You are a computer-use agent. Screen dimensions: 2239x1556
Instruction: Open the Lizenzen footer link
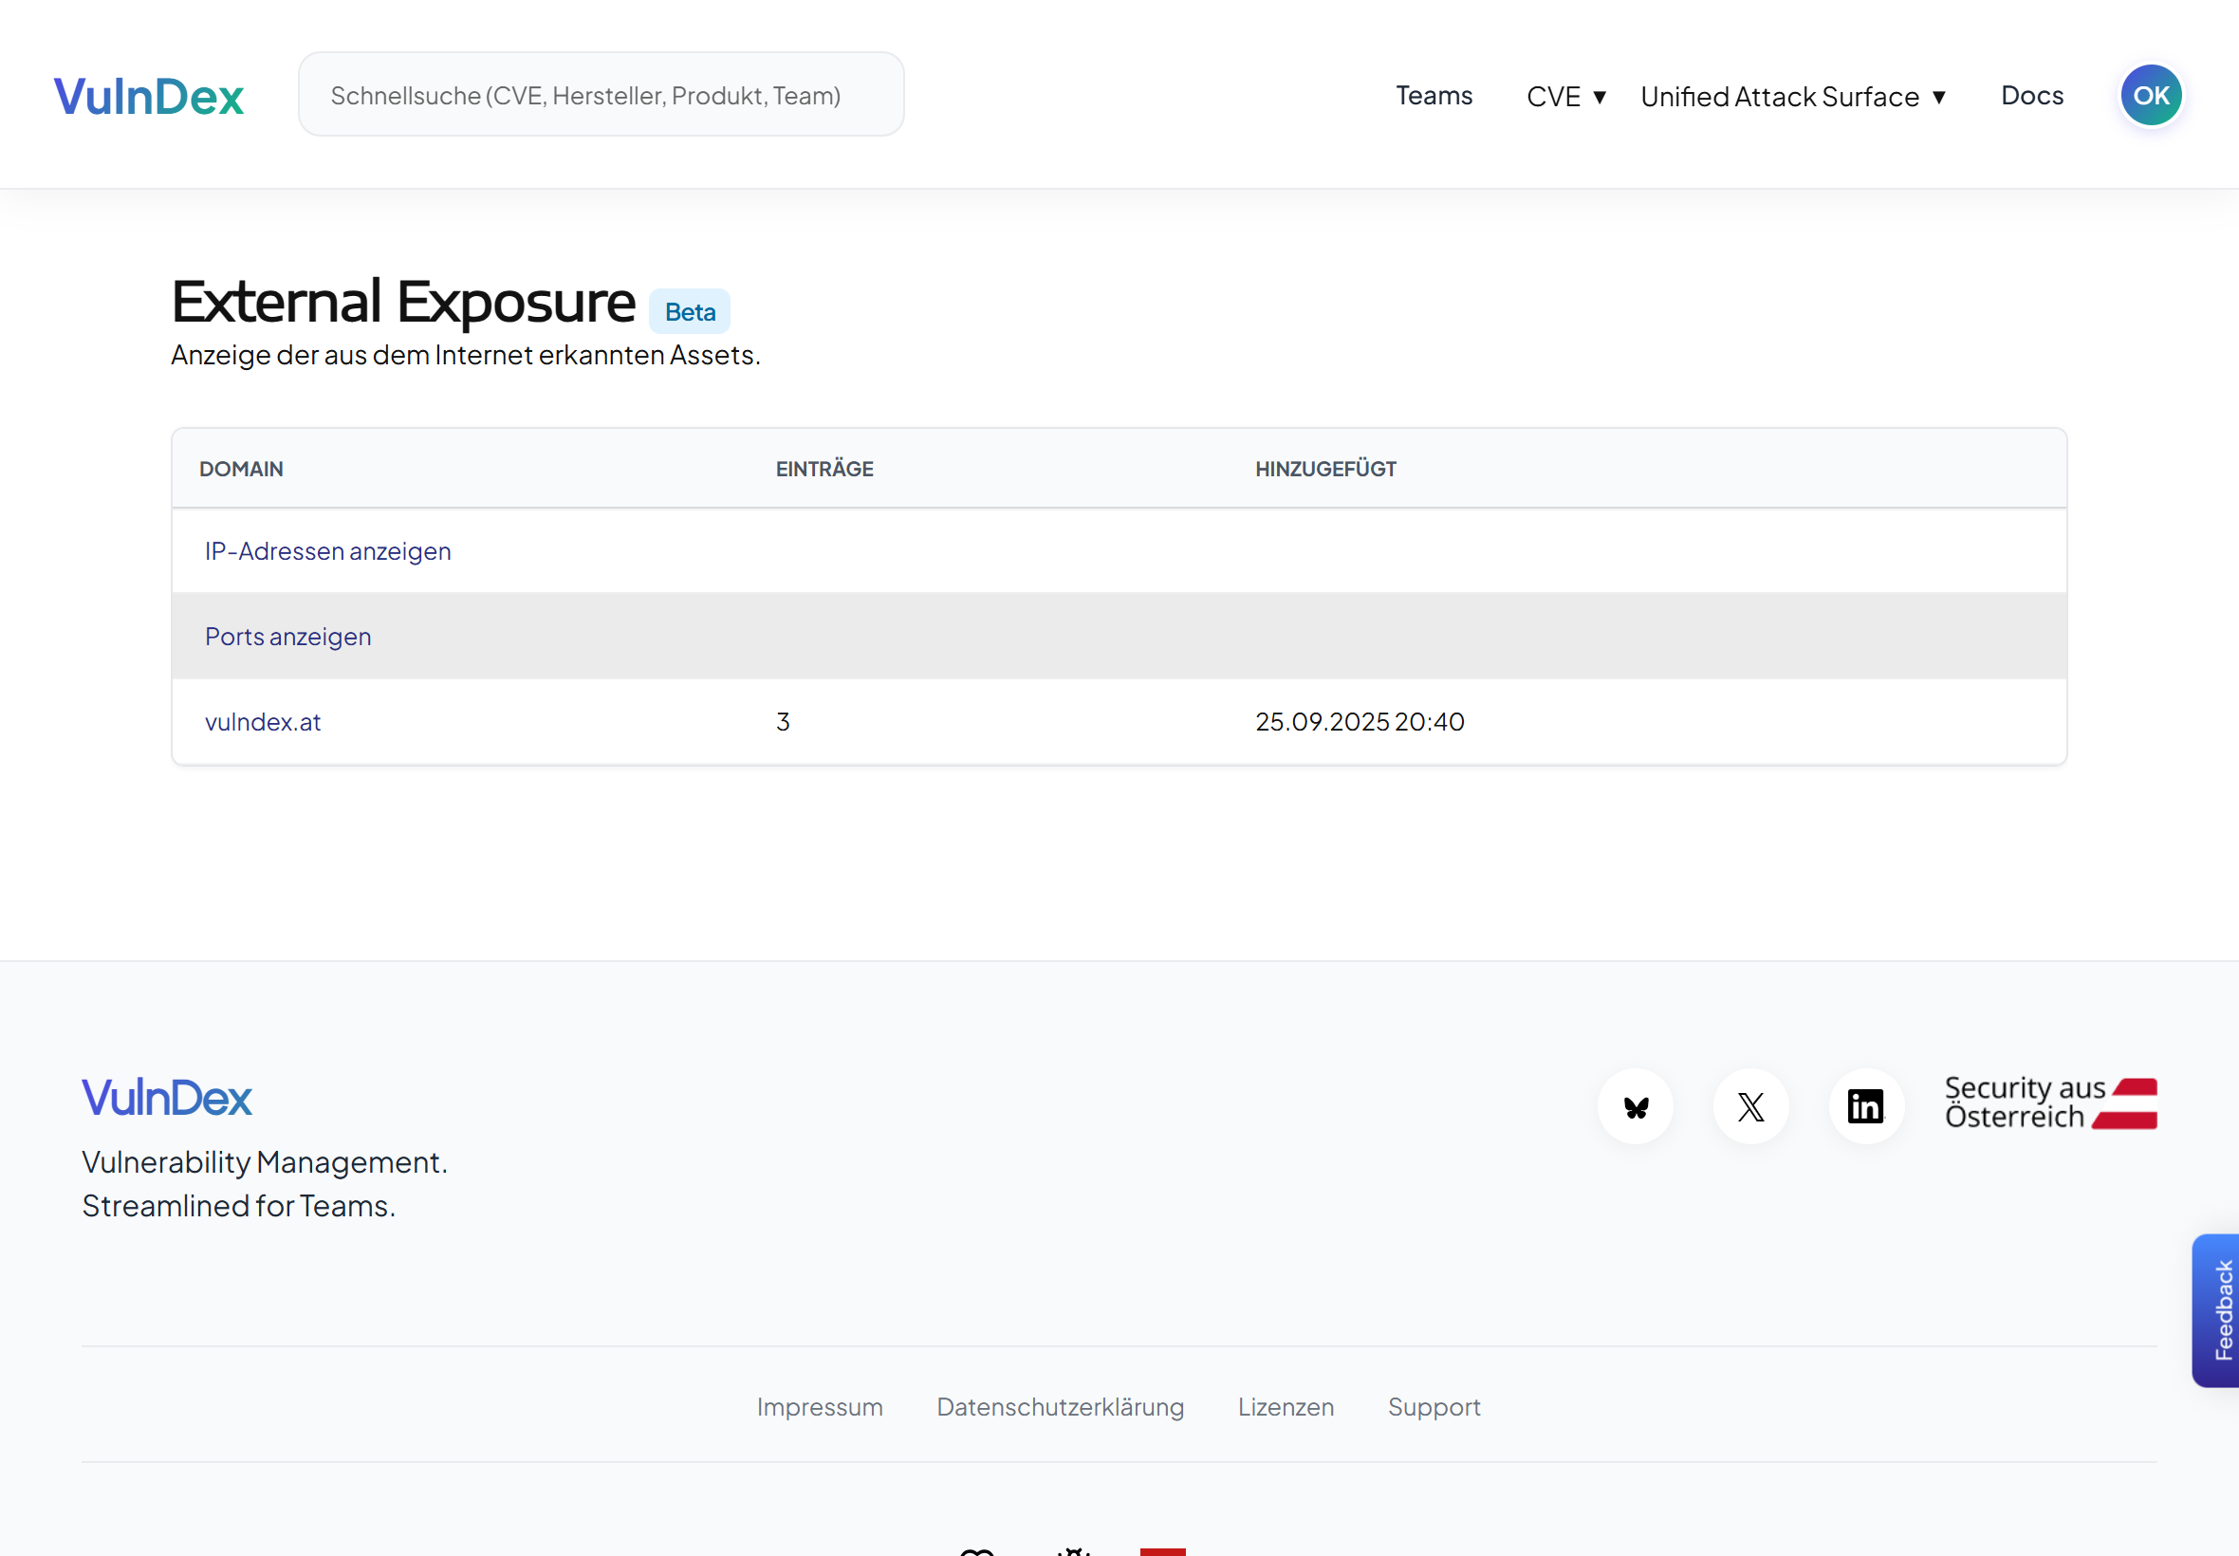pos(1285,1407)
